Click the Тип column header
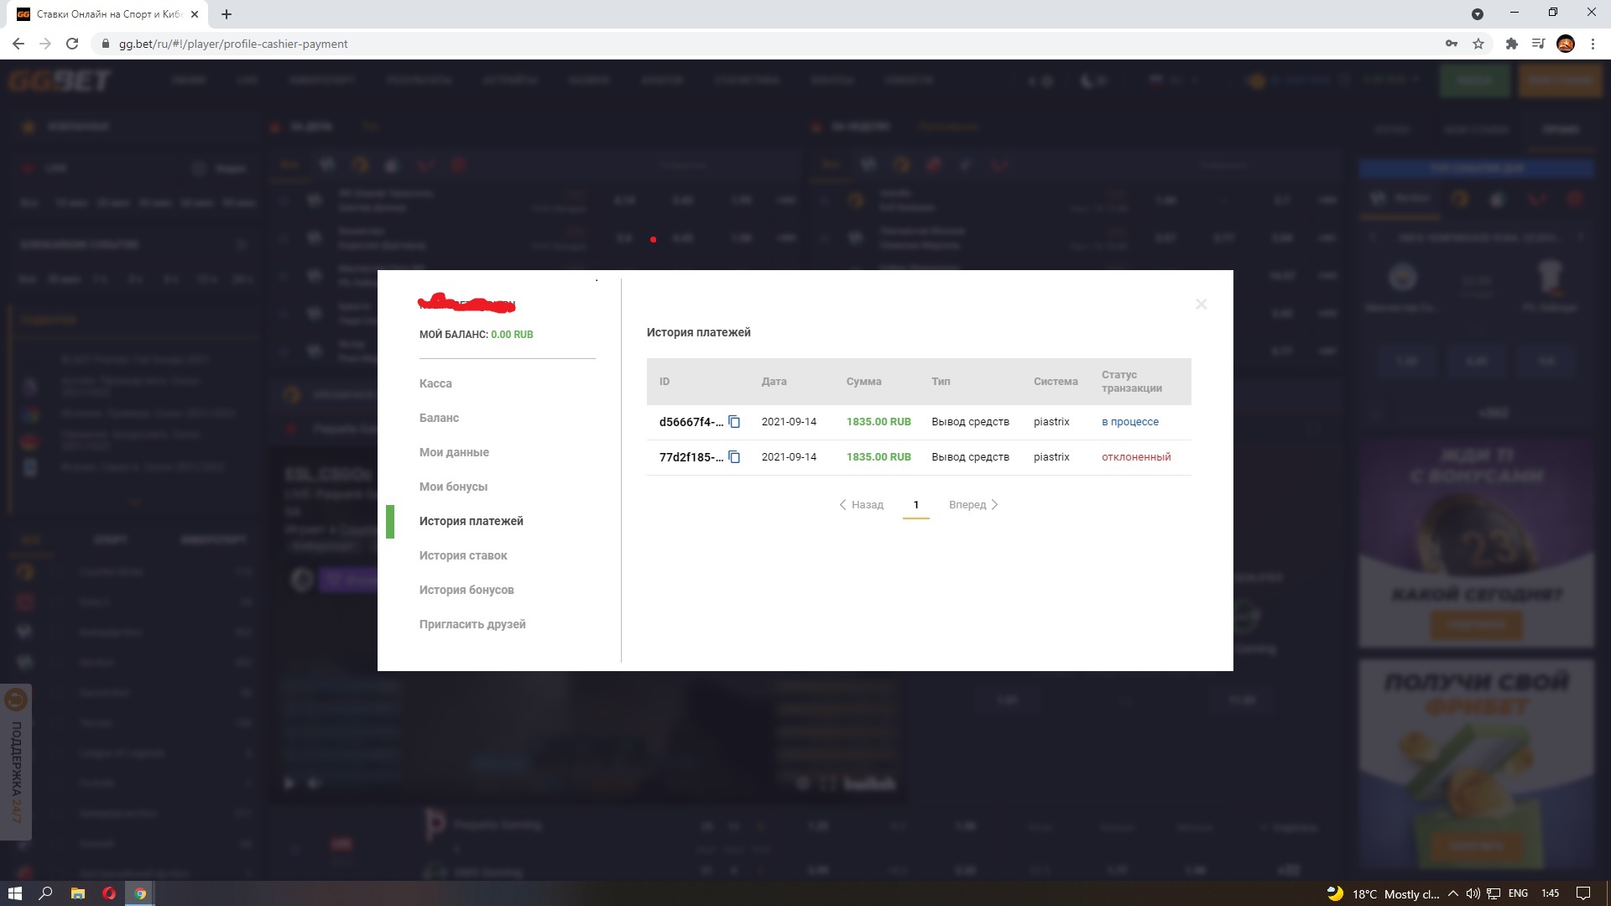1611x906 pixels. click(941, 382)
